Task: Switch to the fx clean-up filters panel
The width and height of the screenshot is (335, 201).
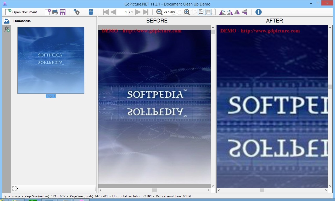Action: coord(7,29)
